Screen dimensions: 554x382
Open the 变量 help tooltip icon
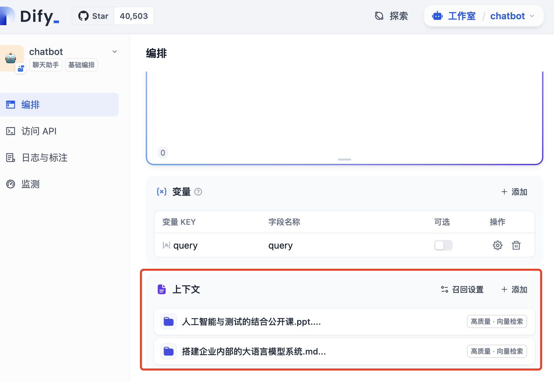pyautogui.click(x=198, y=192)
